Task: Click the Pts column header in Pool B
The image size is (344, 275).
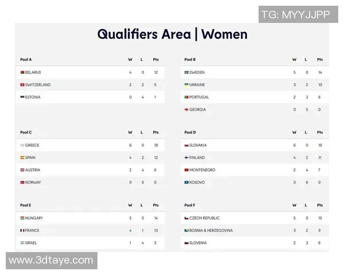Action: tap(320, 60)
